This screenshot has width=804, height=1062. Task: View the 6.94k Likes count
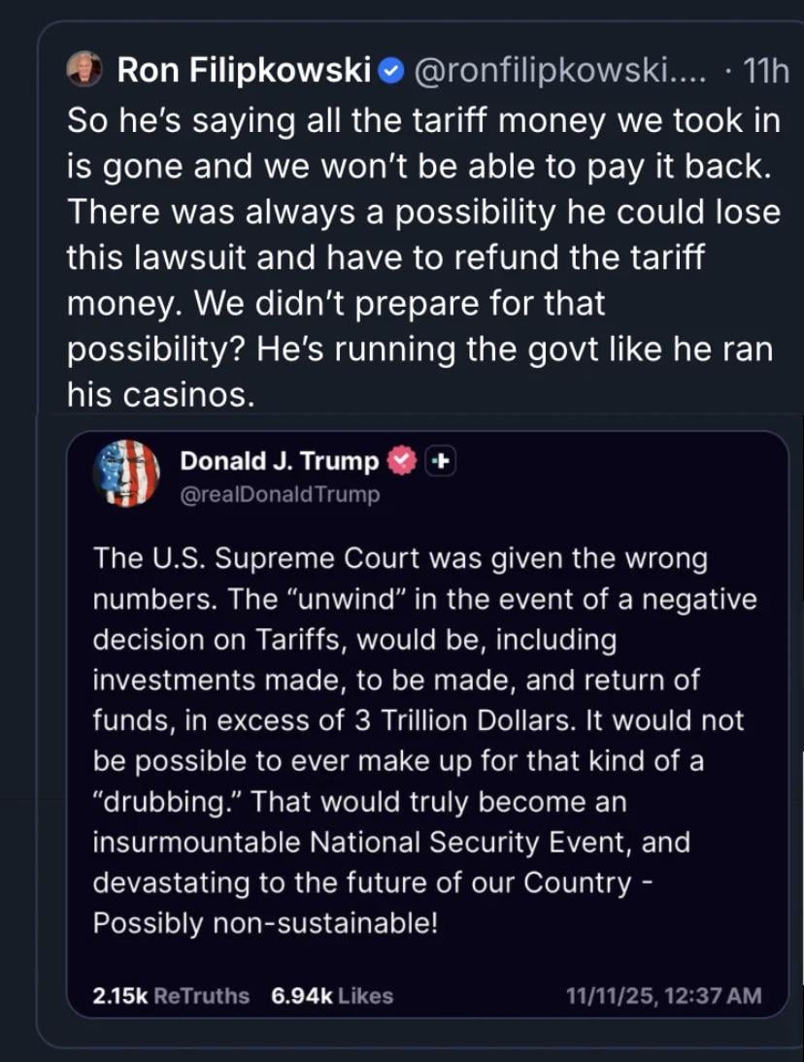332,995
